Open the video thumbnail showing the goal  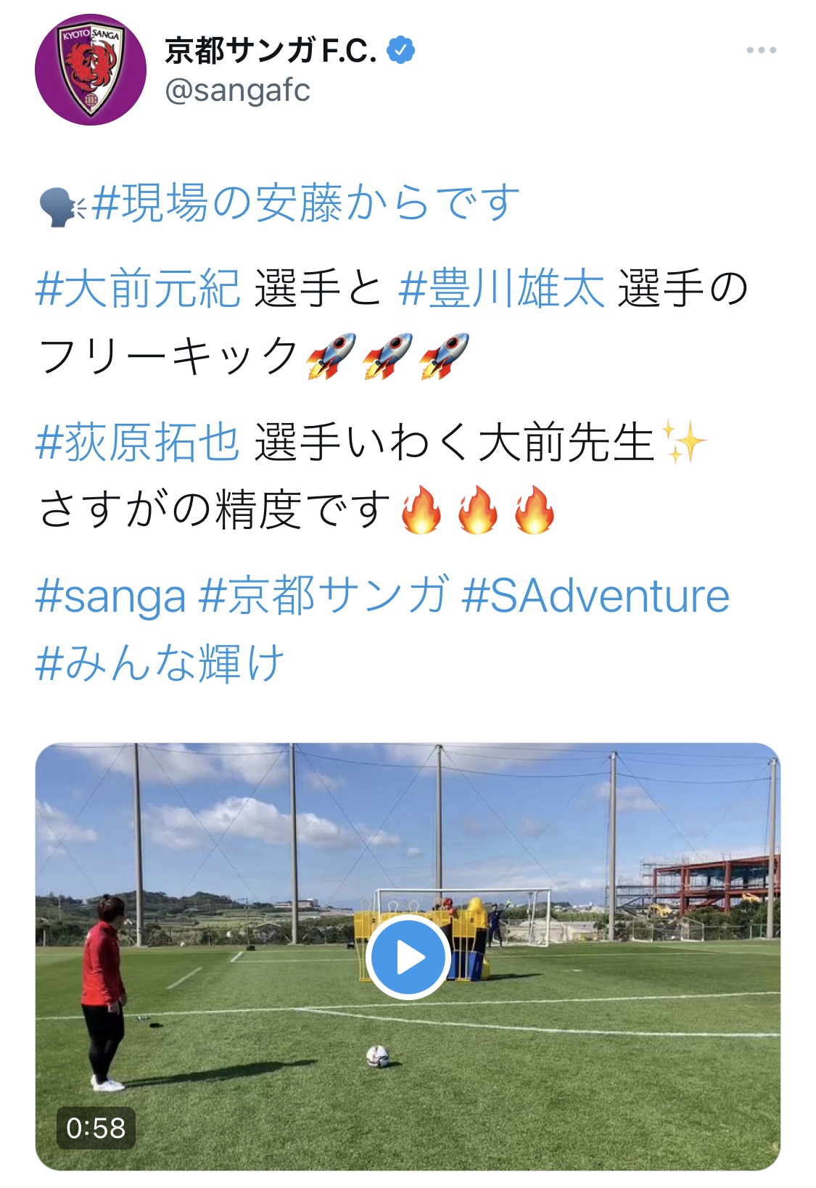408,956
